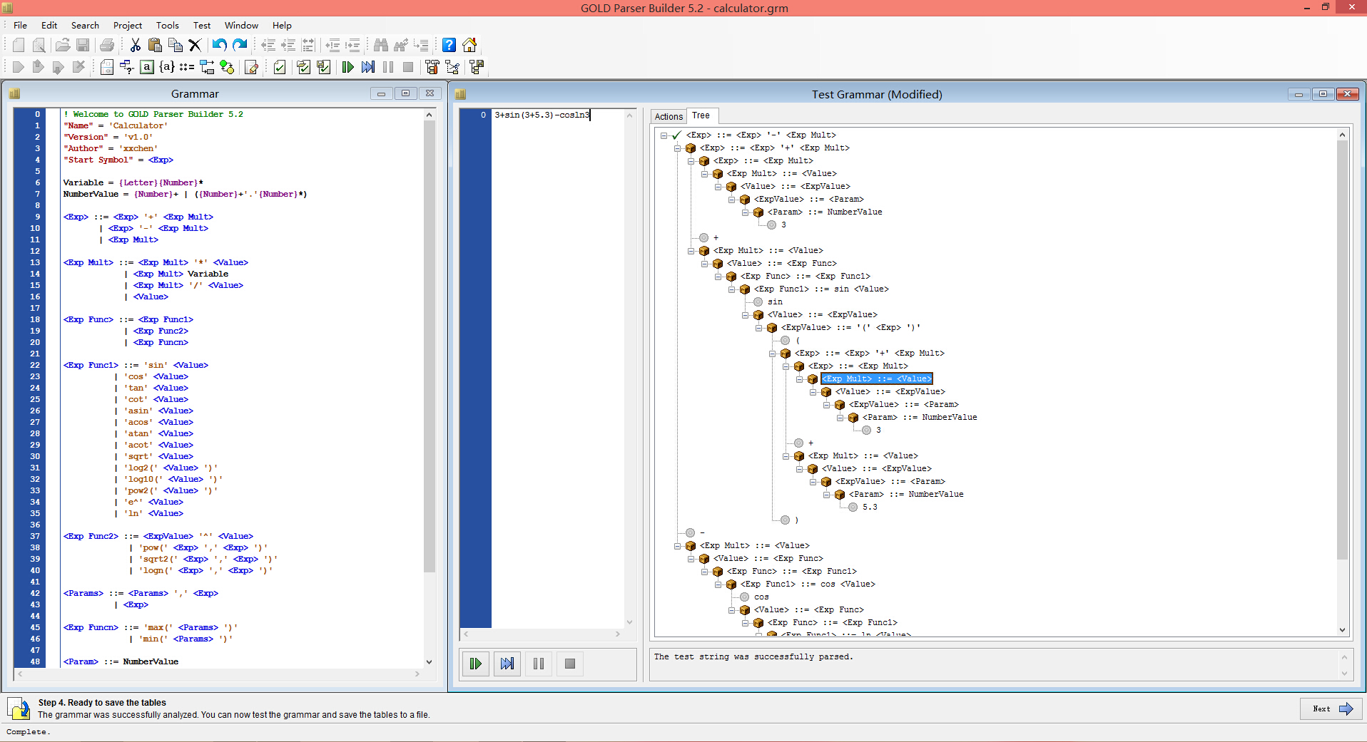The height and width of the screenshot is (742, 1367).
Task: Copy selection toolbar icon
Action: pos(175,45)
